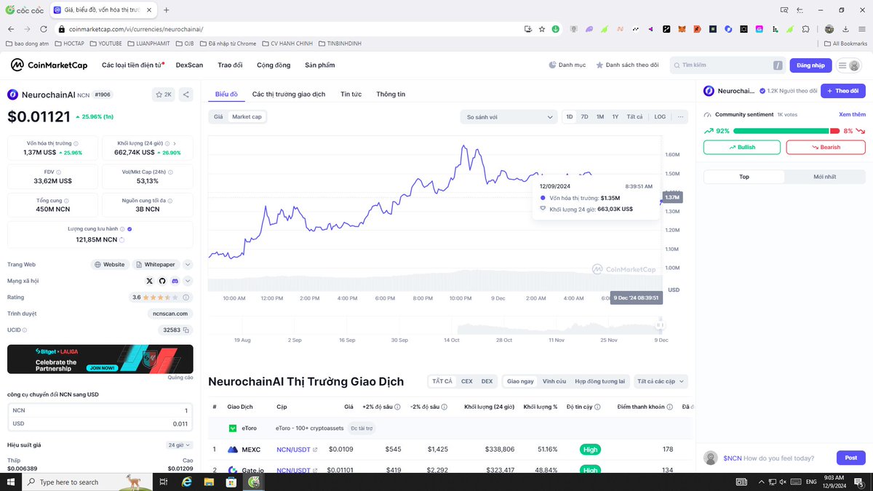The height and width of the screenshot is (491, 873).
Task: Click the CoinMarketCap search field
Action: point(727,65)
